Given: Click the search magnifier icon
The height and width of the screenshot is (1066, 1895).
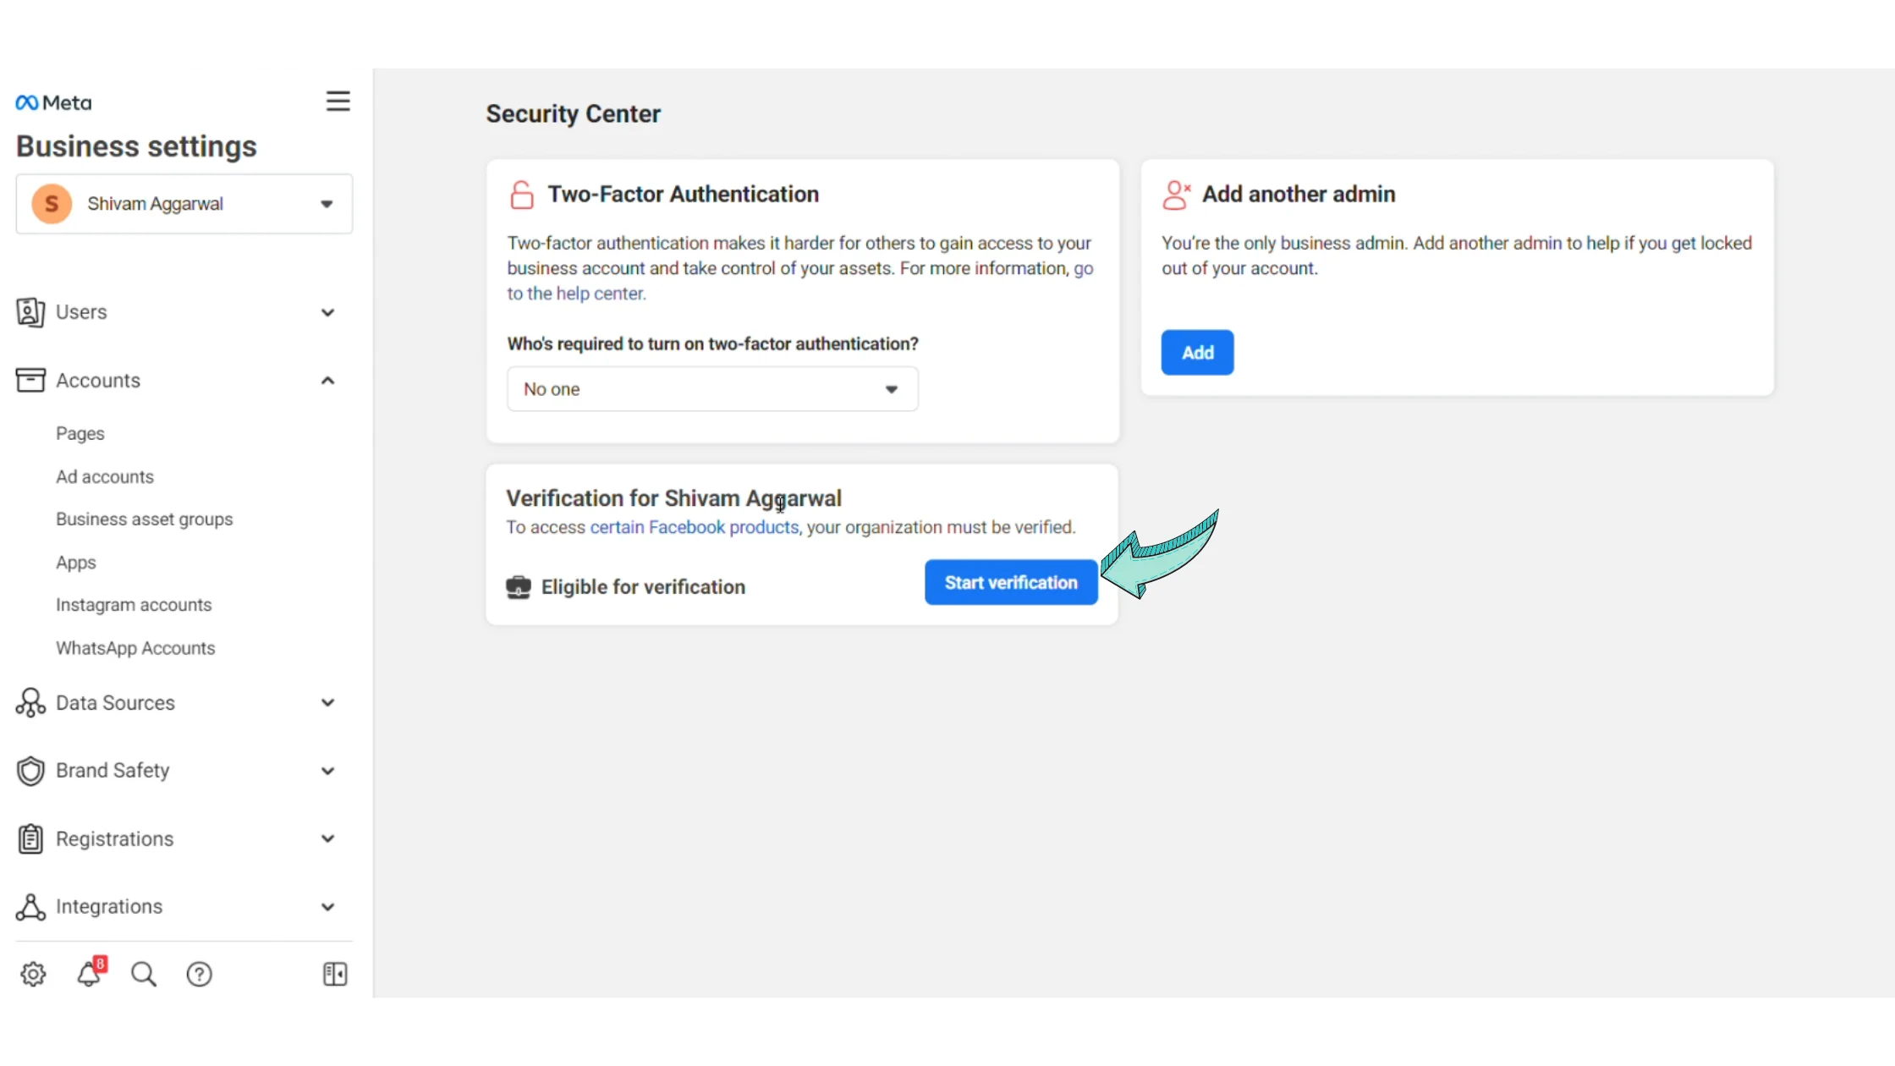Looking at the screenshot, I should 144,974.
